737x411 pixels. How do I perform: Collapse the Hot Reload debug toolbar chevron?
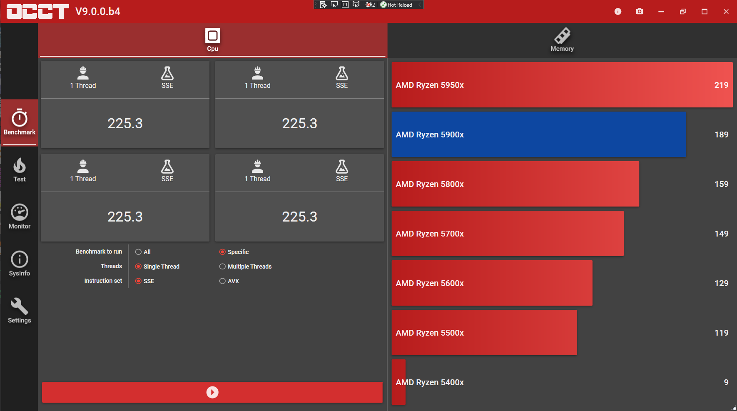[x=420, y=5]
